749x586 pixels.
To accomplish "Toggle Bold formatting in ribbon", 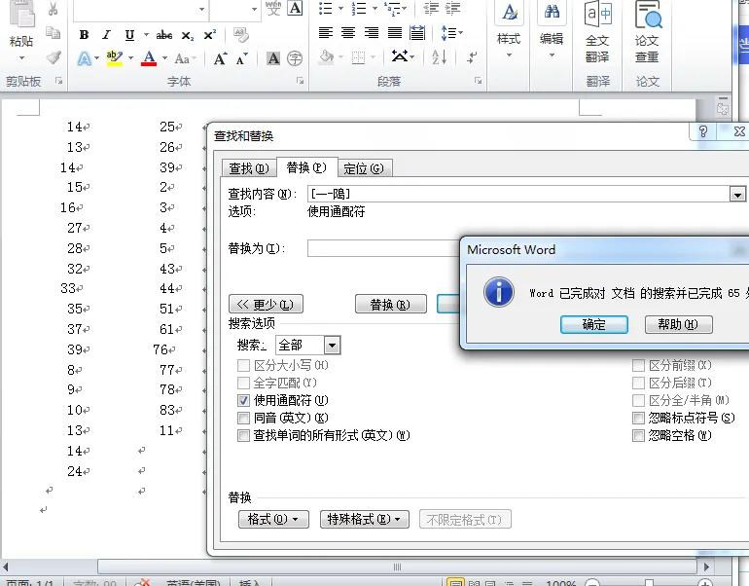I will (x=84, y=35).
